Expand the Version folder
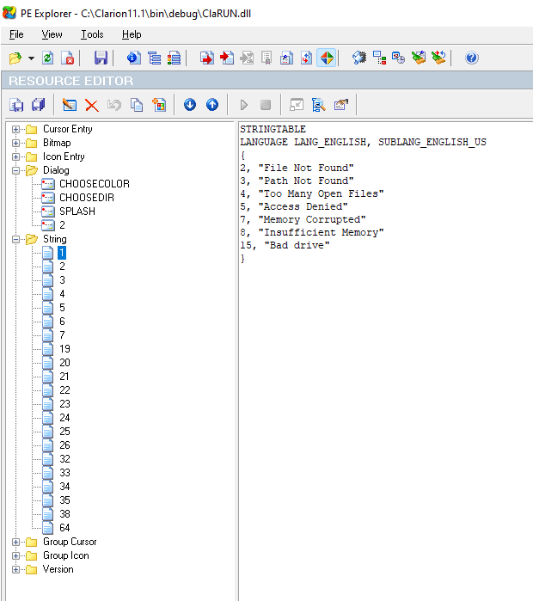The image size is (533, 601). [x=15, y=569]
